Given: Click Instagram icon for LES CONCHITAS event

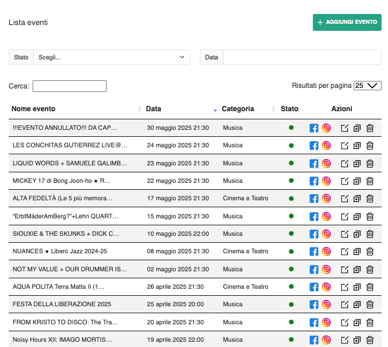Looking at the screenshot, I should tap(326, 146).
